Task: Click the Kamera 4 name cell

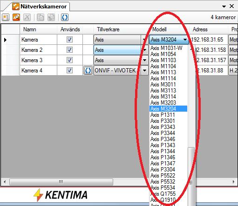Action: point(38,71)
